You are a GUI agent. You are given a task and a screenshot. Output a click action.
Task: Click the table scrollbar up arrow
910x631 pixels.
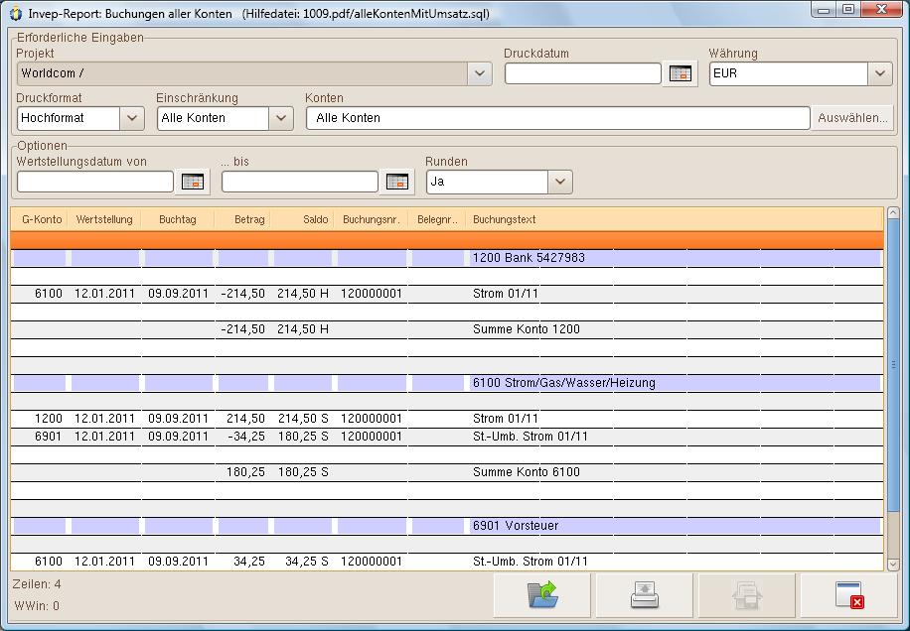[x=893, y=213]
